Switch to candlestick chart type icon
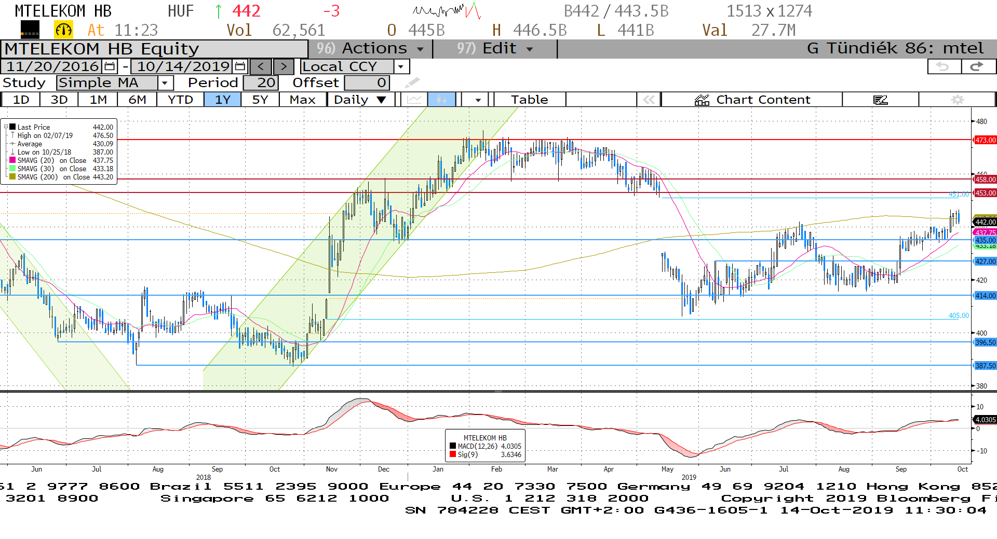 click(x=442, y=100)
